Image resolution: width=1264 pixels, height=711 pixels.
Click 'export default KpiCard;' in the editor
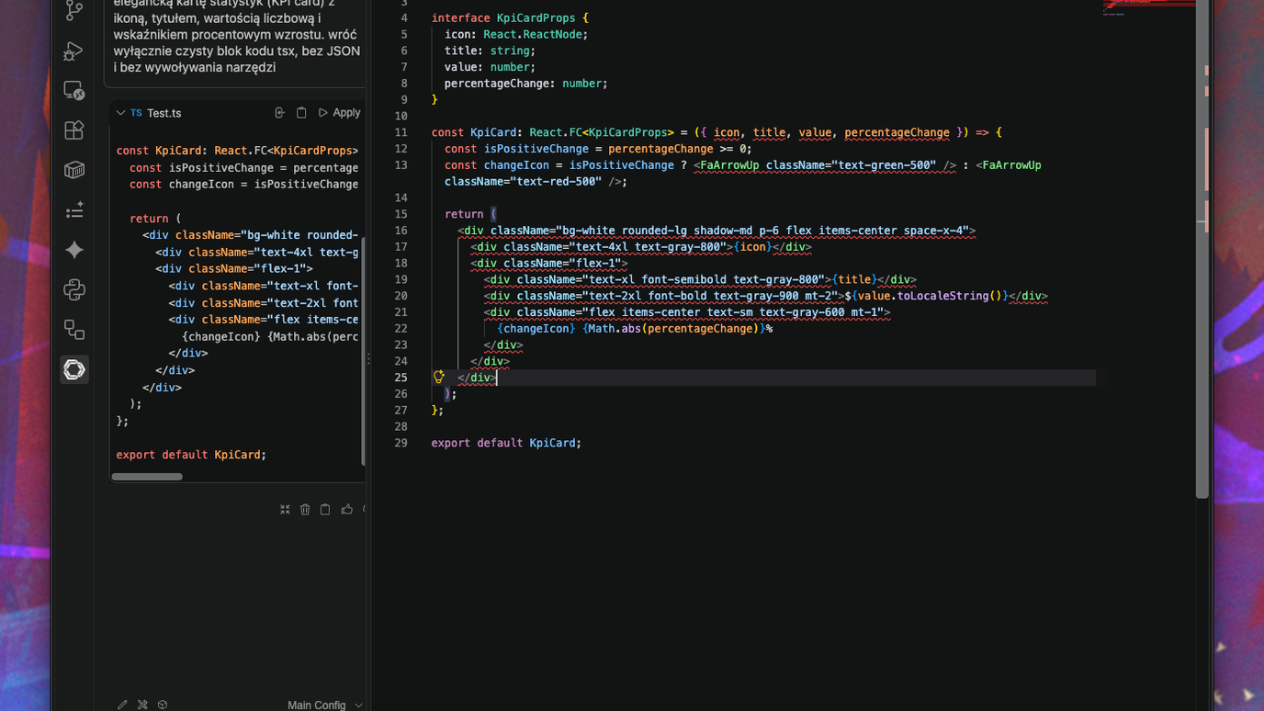pos(506,443)
